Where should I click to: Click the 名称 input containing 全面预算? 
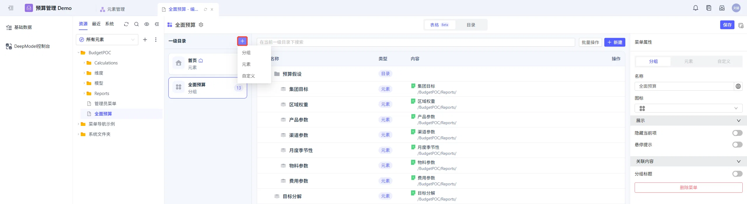(684, 86)
